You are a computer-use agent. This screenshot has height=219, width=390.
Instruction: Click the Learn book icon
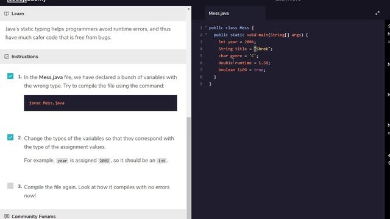(7, 13)
